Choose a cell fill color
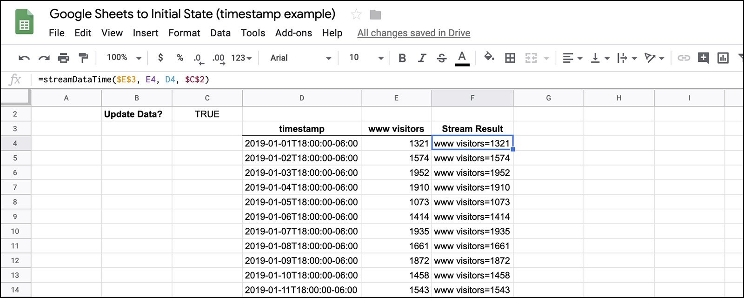The image size is (744, 298). pyautogui.click(x=489, y=57)
